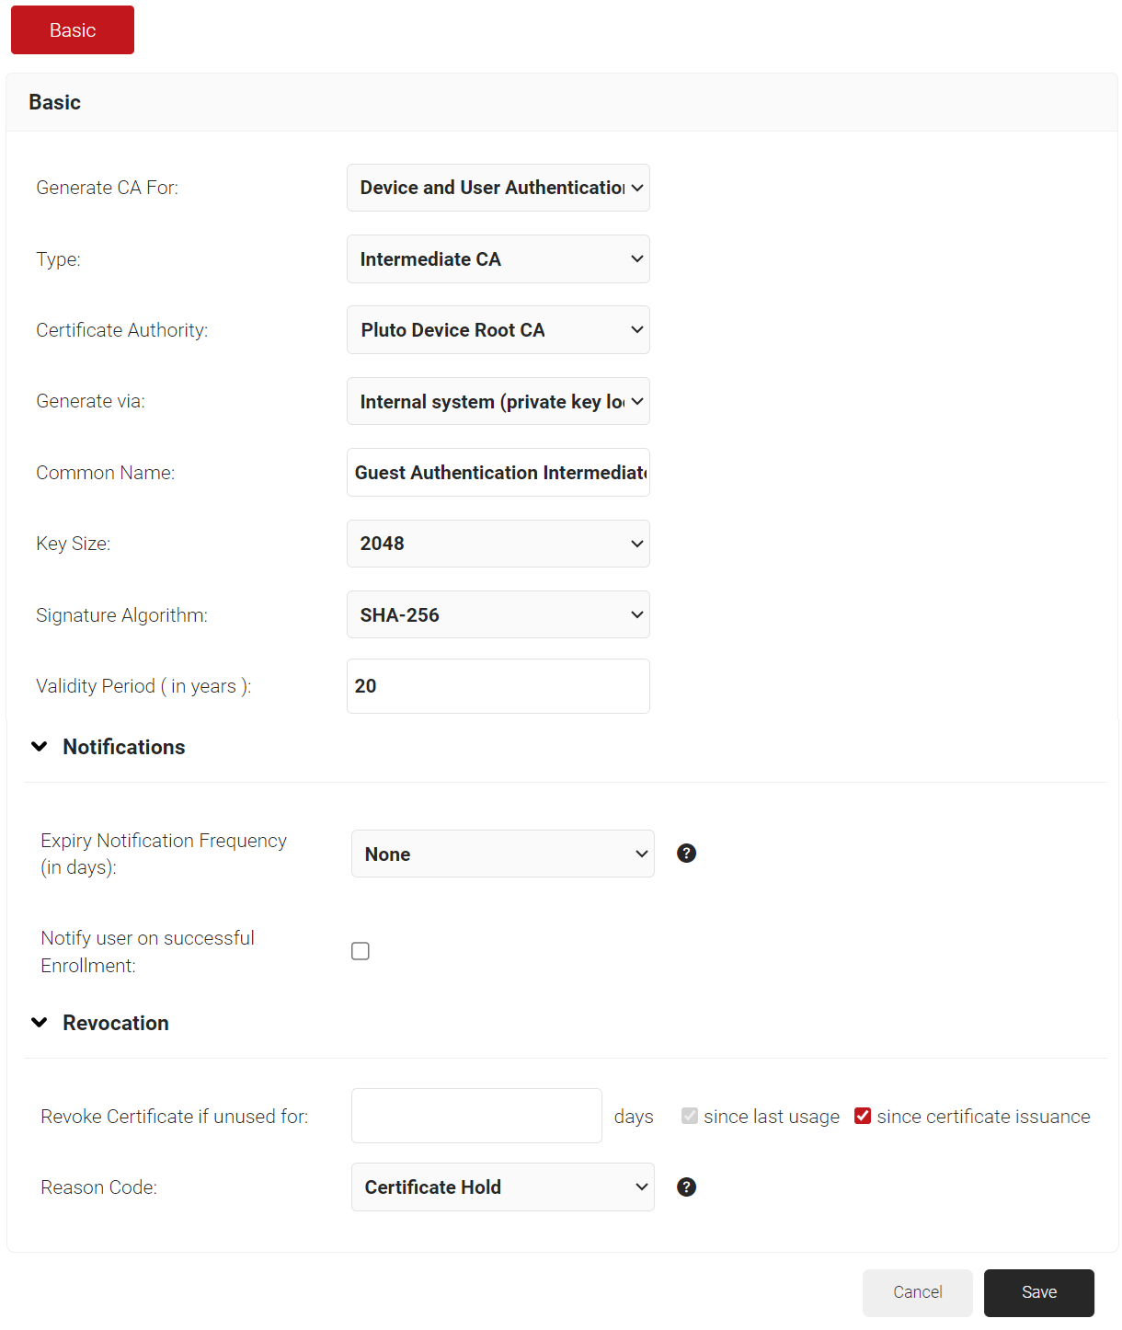1122x1330 pixels.
Task: Open Expiry Notification Frequency dropdown
Action: pyautogui.click(x=502, y=854)
